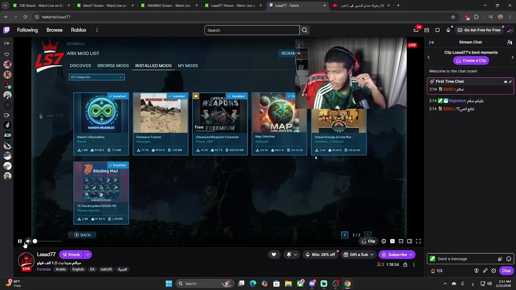The image size is (516, 290).
Task: Open the channel more options menu
Action: (x=414, y=265)
